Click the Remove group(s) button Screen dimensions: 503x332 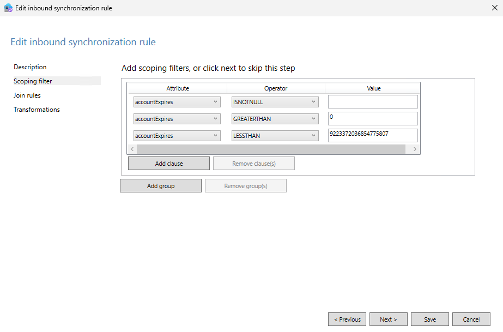click(x=245, y=185)
